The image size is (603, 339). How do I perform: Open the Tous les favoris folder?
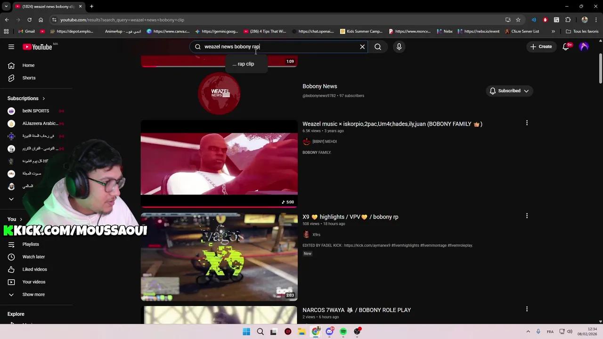coord(582,32)
